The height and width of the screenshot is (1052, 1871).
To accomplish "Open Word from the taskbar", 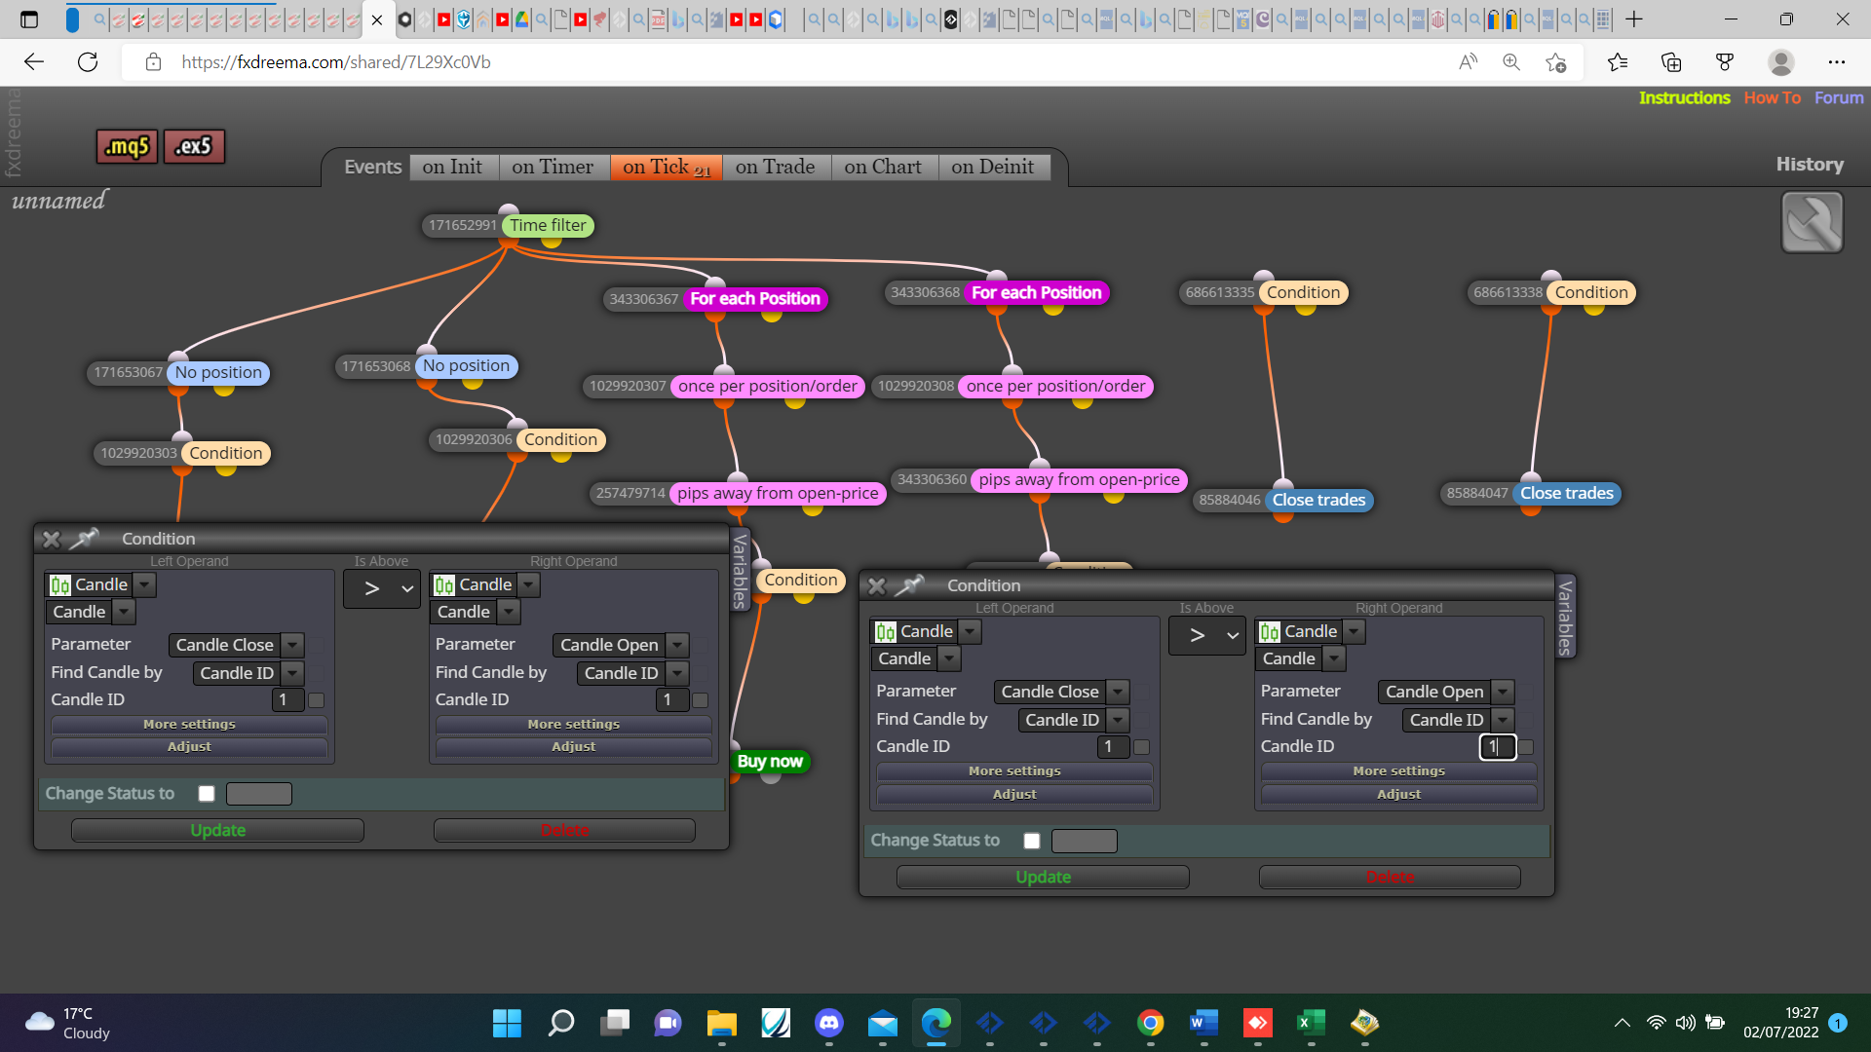I will tap(1203, 1023).
